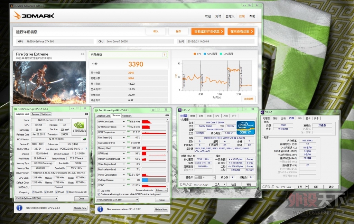
Task: Click the GPU-Z title icon of Graphics Card window
Action: (16, 109)
